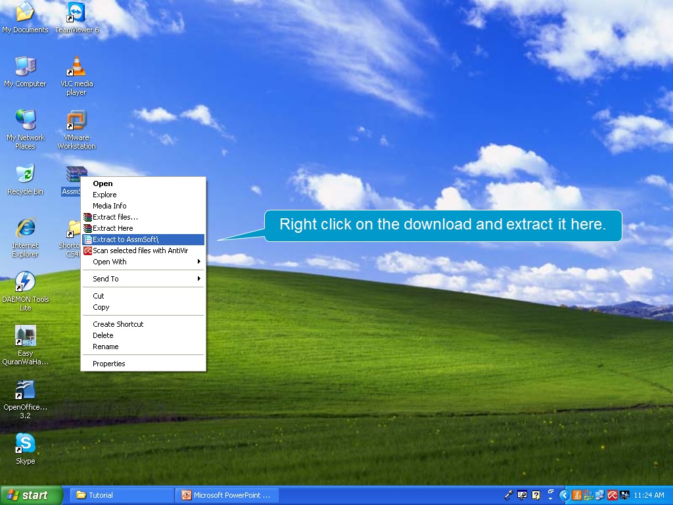Screen dimensions: 673x505
Task: Select the OpenOffice 3.2 shortcut
Action: point(25,399)
